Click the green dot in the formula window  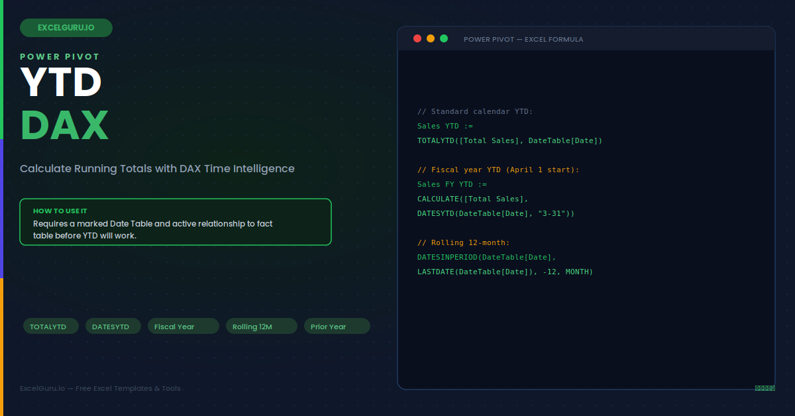[444, 38]
